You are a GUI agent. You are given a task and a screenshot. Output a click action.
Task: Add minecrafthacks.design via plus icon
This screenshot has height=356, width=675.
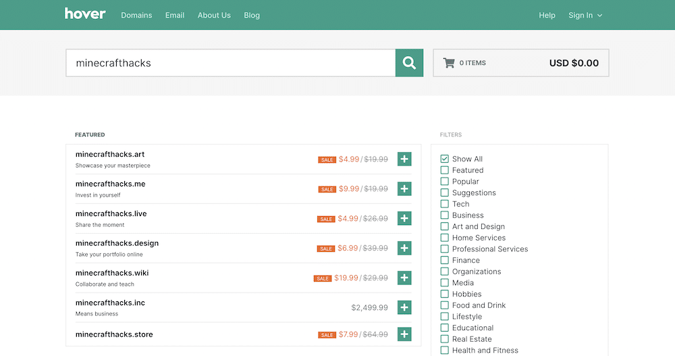click(x=404, y=248)
